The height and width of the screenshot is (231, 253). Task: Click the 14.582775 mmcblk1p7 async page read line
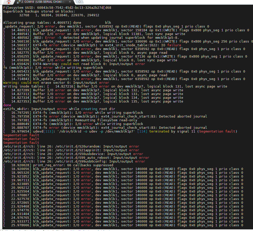coord(85,52)
